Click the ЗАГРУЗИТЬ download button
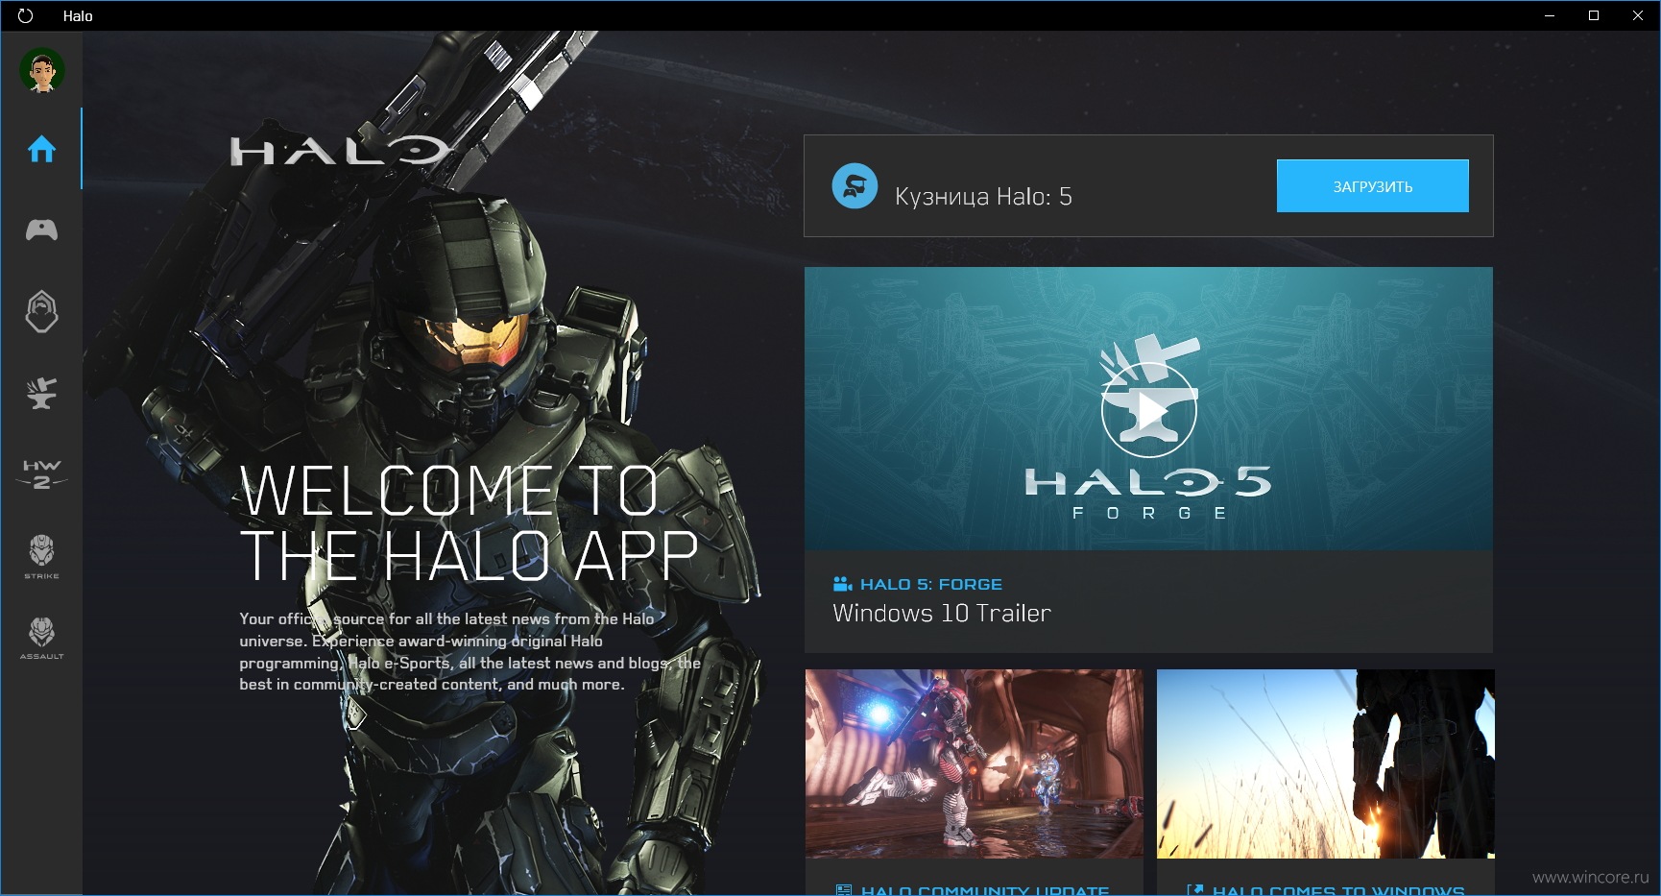The height and width of the screenshot is (896, 1661). click(1372, 186)
